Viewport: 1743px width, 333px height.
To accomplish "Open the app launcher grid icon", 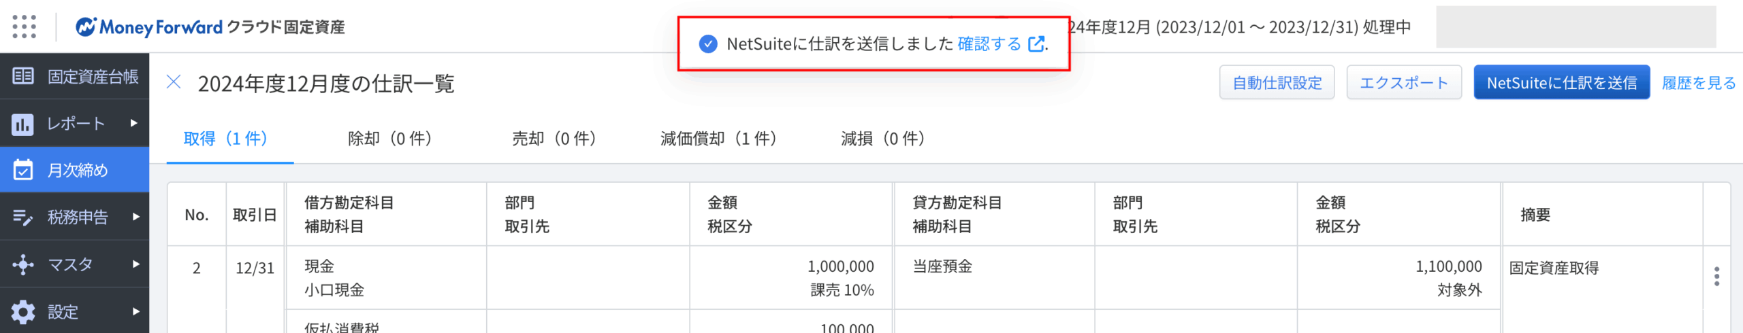I will coord(25,27).
